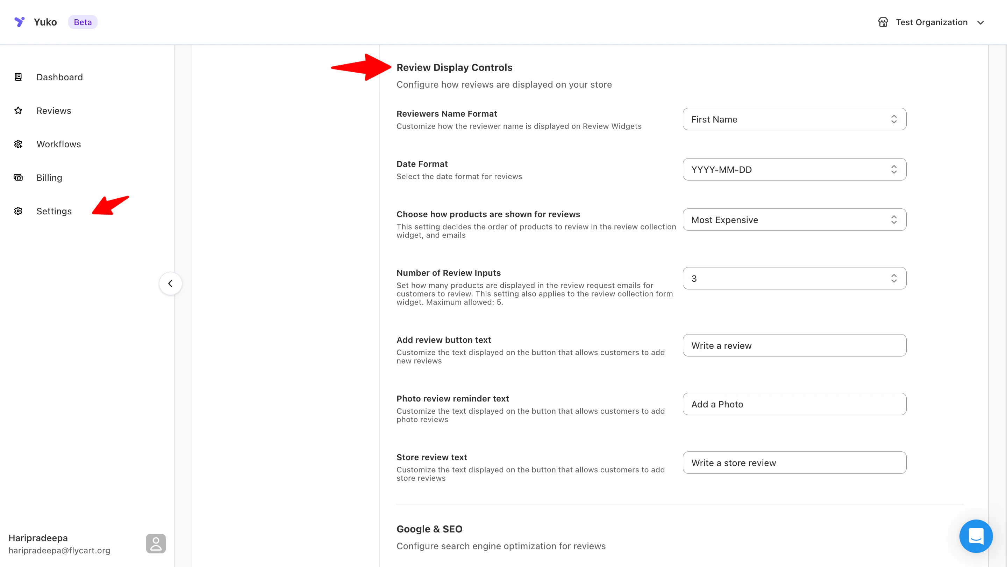Viewport: 1007px width, 567px height.
Task: Go to Workflows menu item
Action: [59, 144]
